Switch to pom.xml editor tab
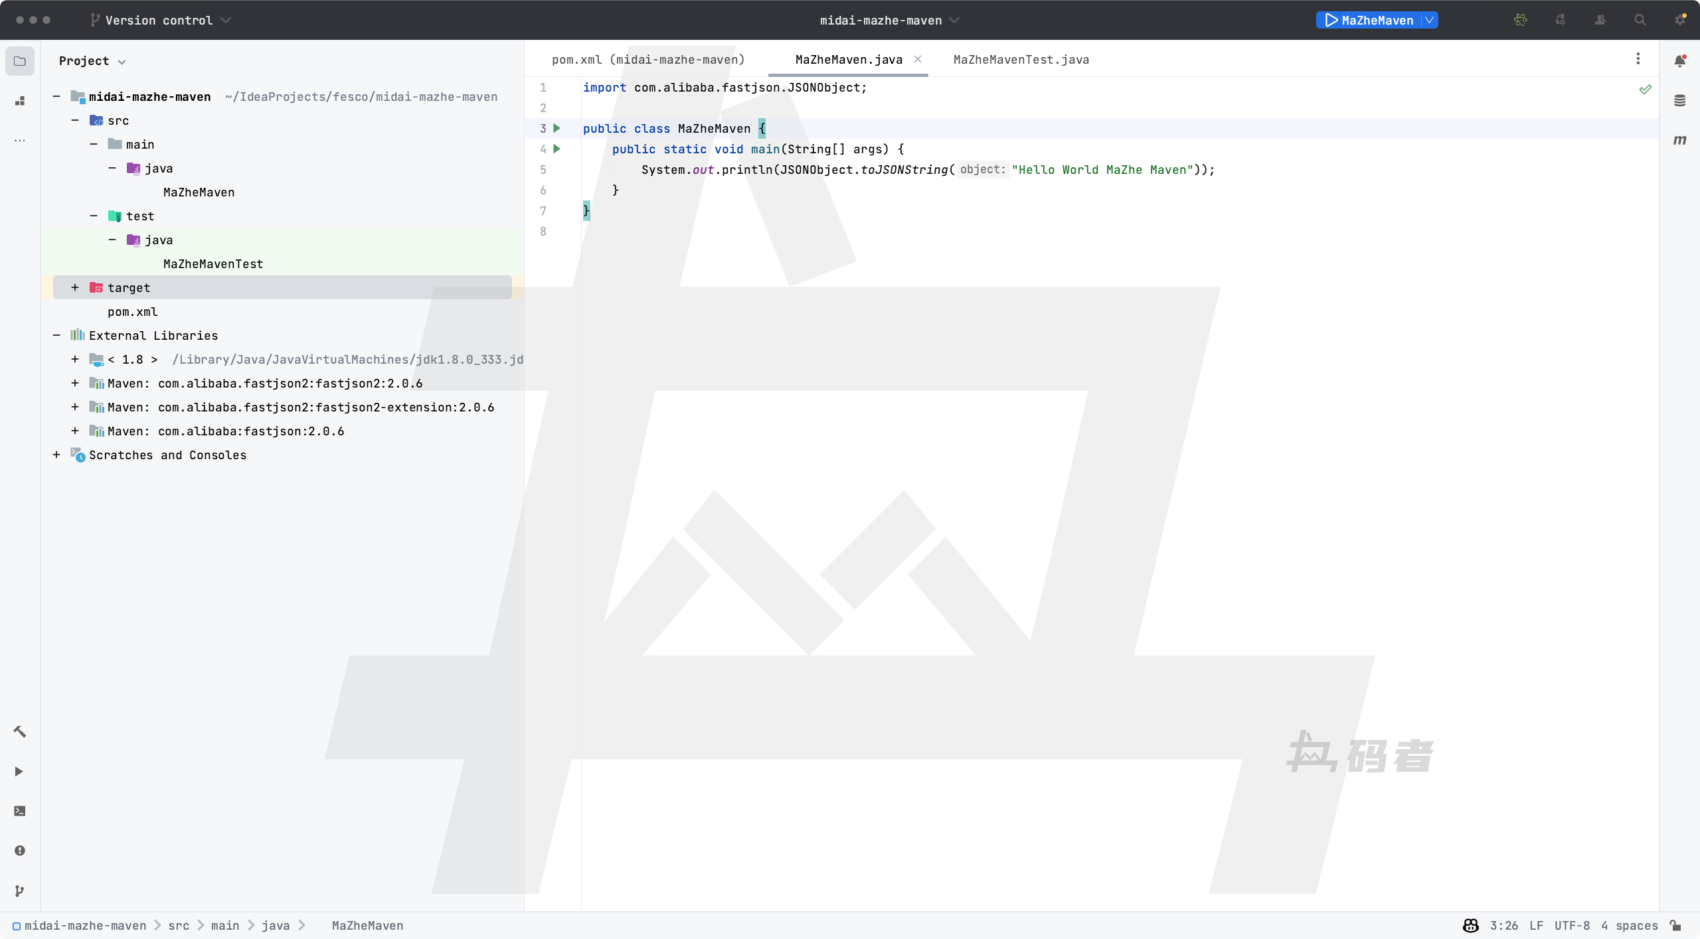This screenshot has width=1700, height=939. point(647,60)
